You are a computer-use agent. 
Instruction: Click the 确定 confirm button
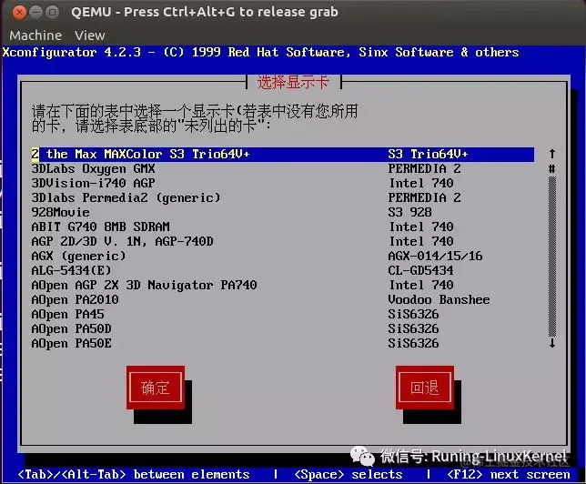156,388
